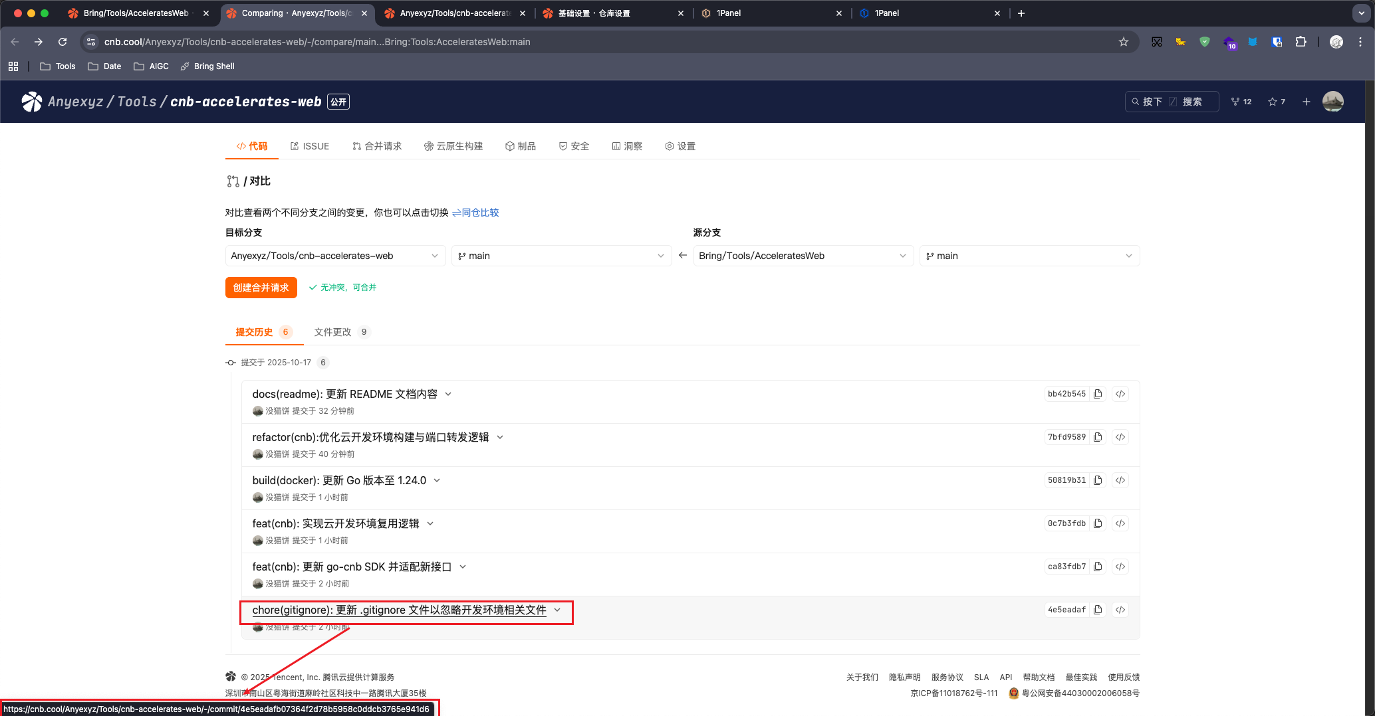Open code view for commit 7bfd9589

click(1120, 436)
